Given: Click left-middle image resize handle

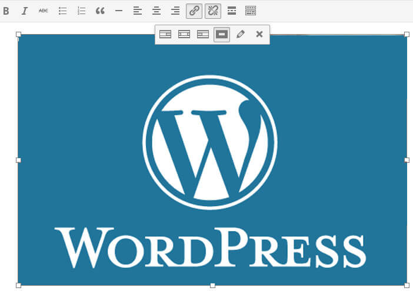Looking at the screenshot, I should pos(18,160).
